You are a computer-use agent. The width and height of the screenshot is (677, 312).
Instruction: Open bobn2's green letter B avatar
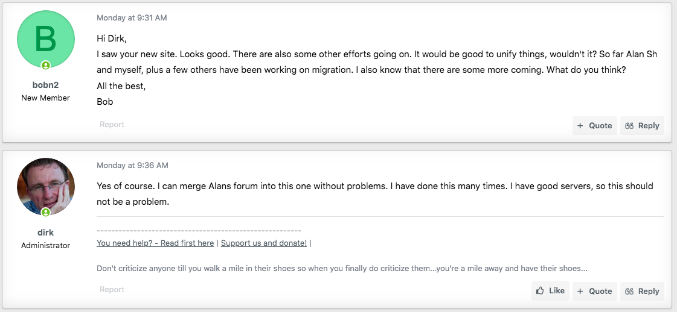tap(46, 39)
